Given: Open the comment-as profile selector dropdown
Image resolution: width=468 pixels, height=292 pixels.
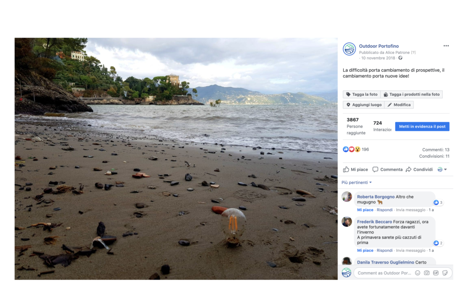Looking at the screenshot, I should click(x=442, y=169).
